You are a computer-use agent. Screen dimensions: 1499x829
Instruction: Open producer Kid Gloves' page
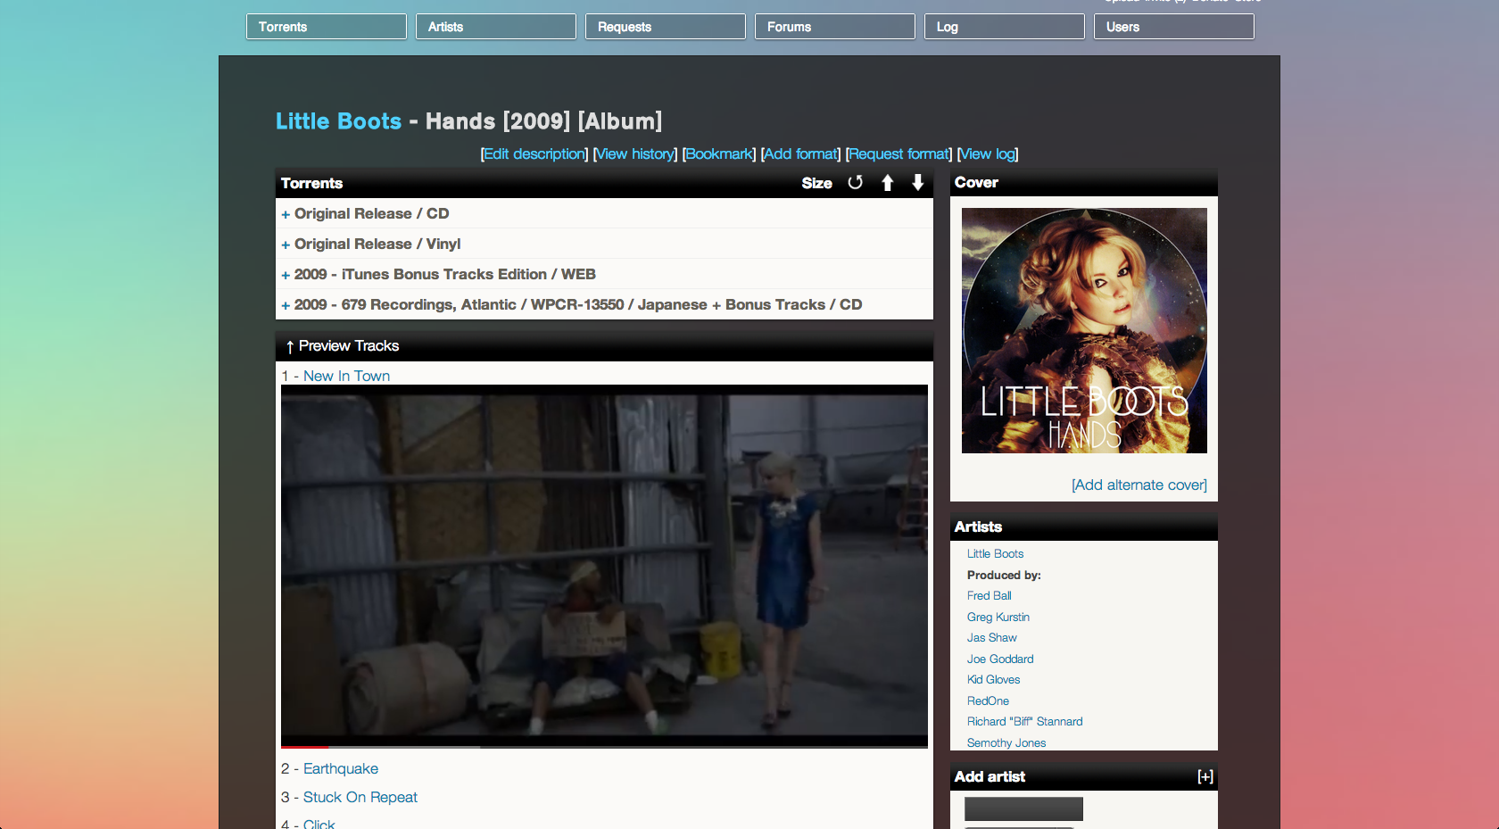point(993,680)
